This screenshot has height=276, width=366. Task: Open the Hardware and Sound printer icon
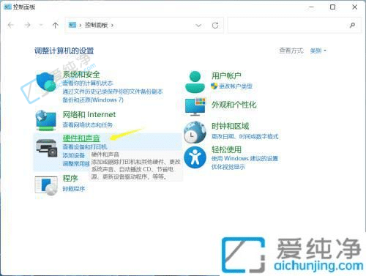tap(46, 148)
